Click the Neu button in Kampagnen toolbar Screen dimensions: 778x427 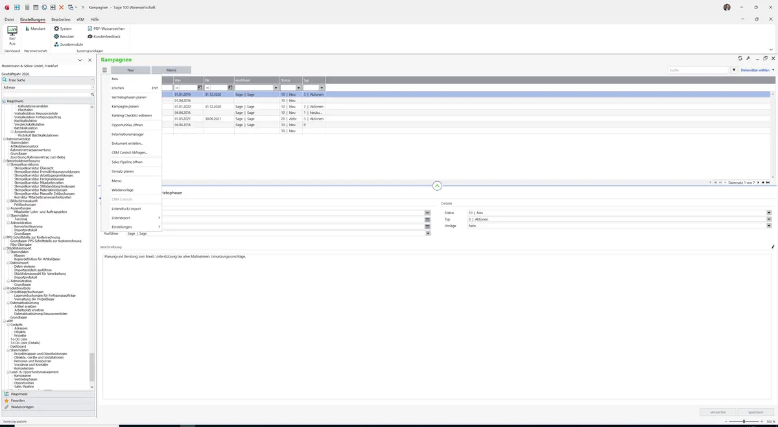[130, 70]
